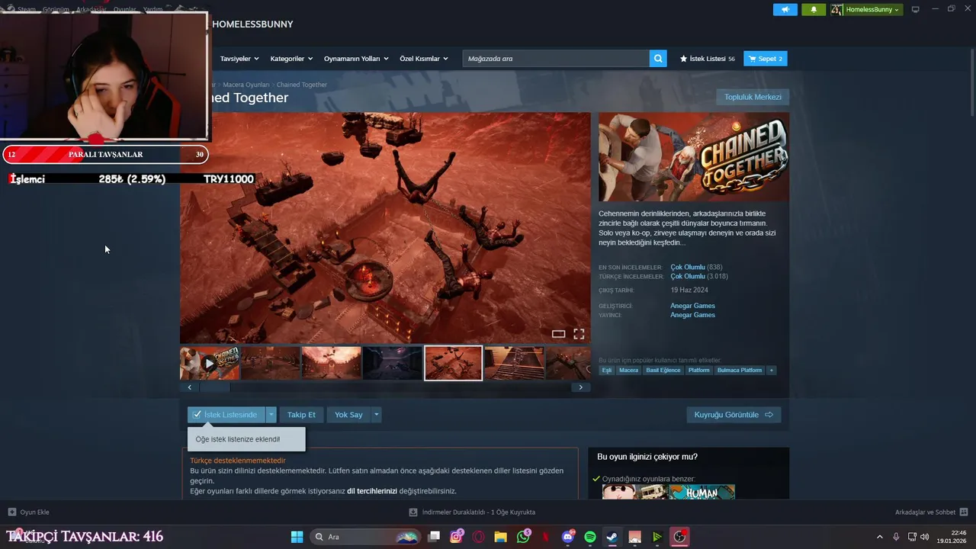Focus the Windows taskbar Ara search box

pos(365,537)
